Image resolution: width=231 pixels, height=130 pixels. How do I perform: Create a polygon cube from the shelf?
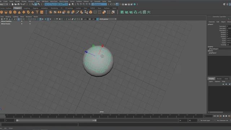(x=6, y=12)
